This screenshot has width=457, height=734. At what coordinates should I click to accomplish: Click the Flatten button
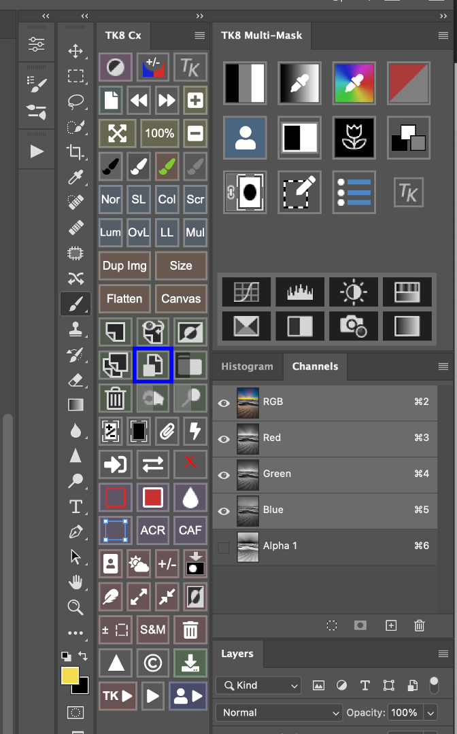point(124,298)
